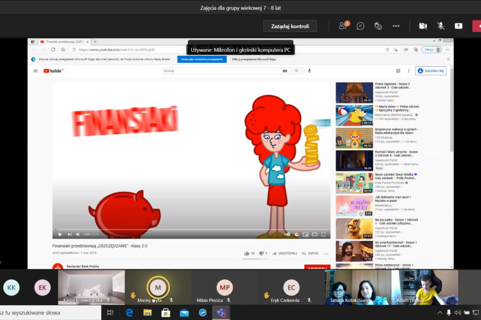The width and height of the screenshot is (481, 320).
Task: Select Eryk Czekierda participant tile
Action: [x=291, y=287]
